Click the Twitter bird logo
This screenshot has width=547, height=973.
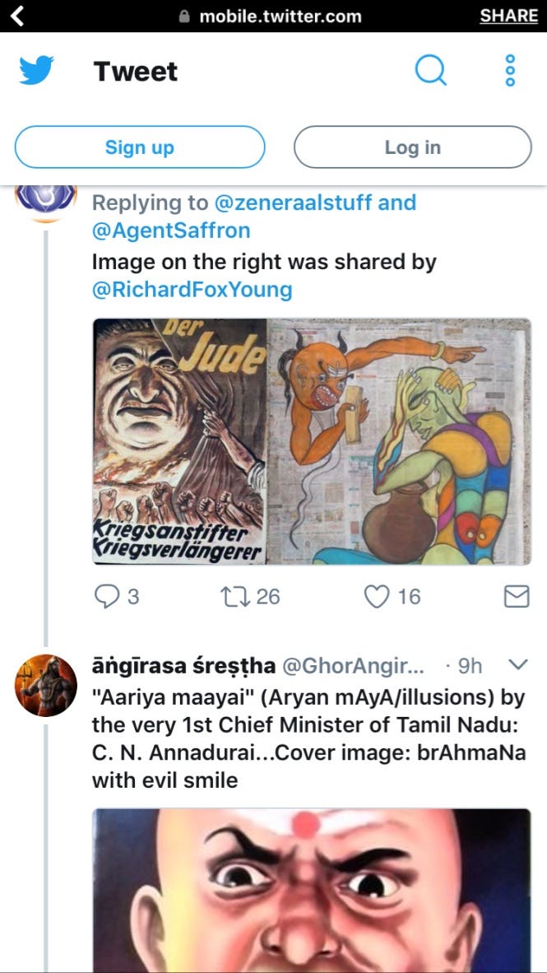36,71
